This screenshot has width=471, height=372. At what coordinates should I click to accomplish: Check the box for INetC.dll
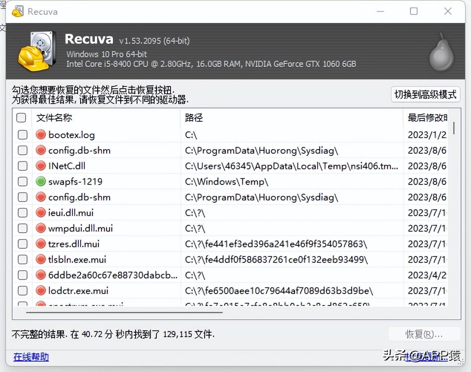[x=23, y=166]
